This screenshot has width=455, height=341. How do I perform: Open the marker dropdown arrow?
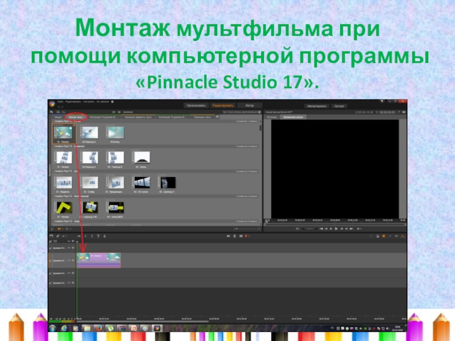[249, 236]
